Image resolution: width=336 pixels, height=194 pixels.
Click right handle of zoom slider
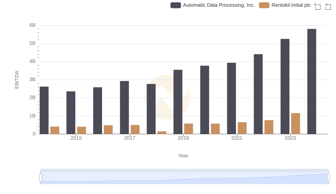point(328,178)
